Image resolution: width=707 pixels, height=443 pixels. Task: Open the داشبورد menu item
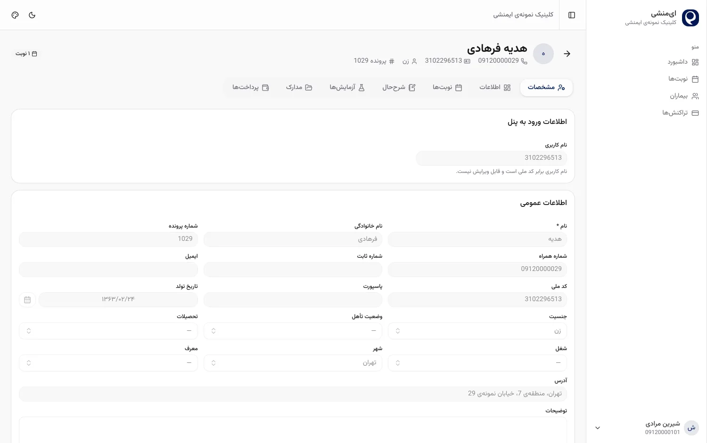pyautogui.click(x=683, y=62)
